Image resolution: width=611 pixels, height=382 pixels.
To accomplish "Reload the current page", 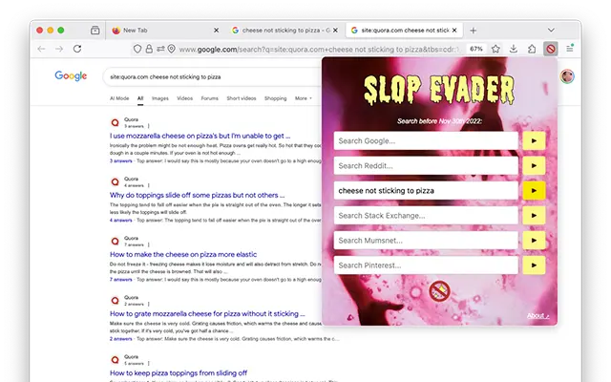I will 77,49.
